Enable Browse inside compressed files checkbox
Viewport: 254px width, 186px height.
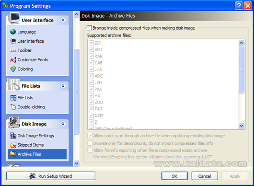click(89, 28)
